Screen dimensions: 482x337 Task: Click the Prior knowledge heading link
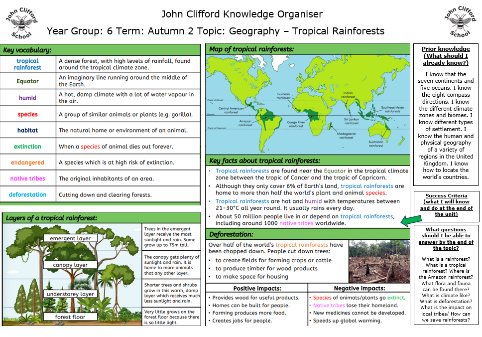point(446,52)
